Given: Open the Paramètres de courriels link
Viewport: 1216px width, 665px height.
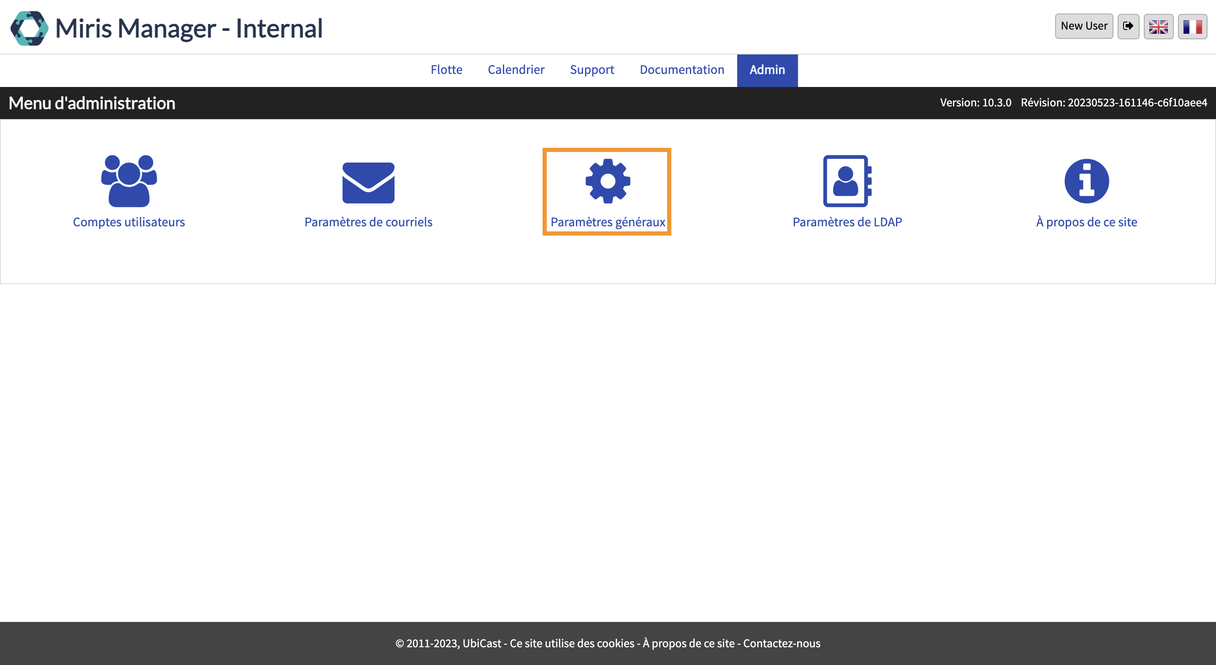Looking at the screenshot, I should pos(368,222).
